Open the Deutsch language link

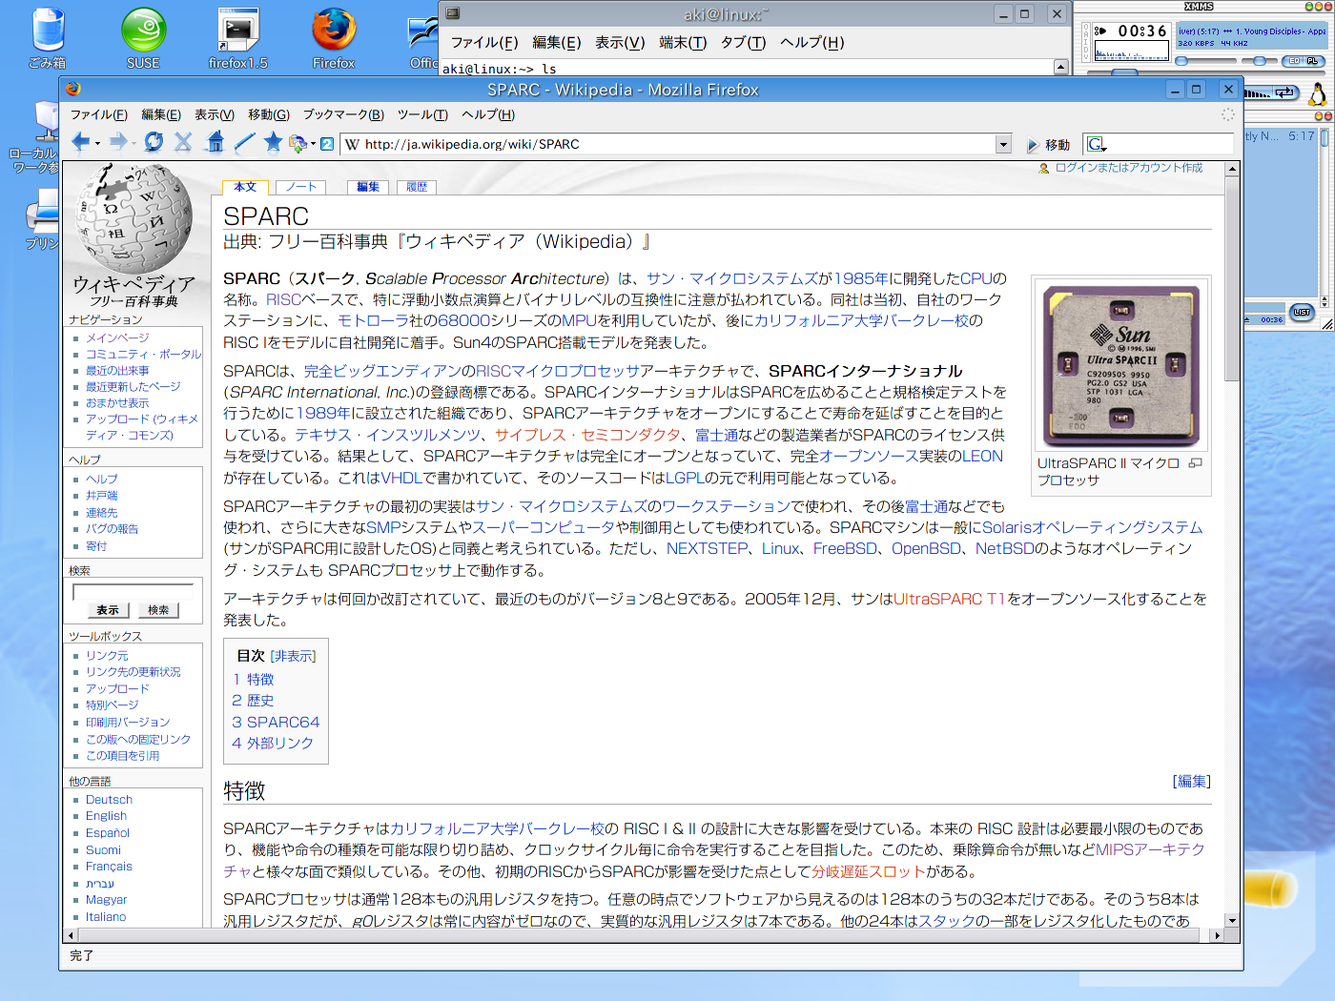click(x=109, y=800)
